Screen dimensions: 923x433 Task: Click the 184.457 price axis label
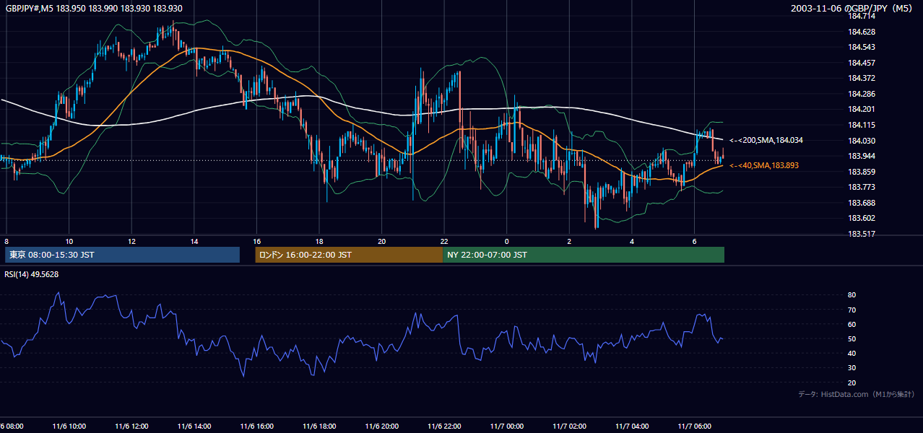(x=862, y=63)
